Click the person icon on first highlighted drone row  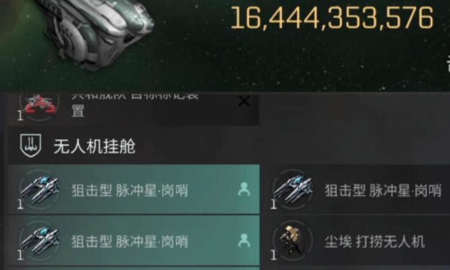pyautogui.click(x=244, y=189)
